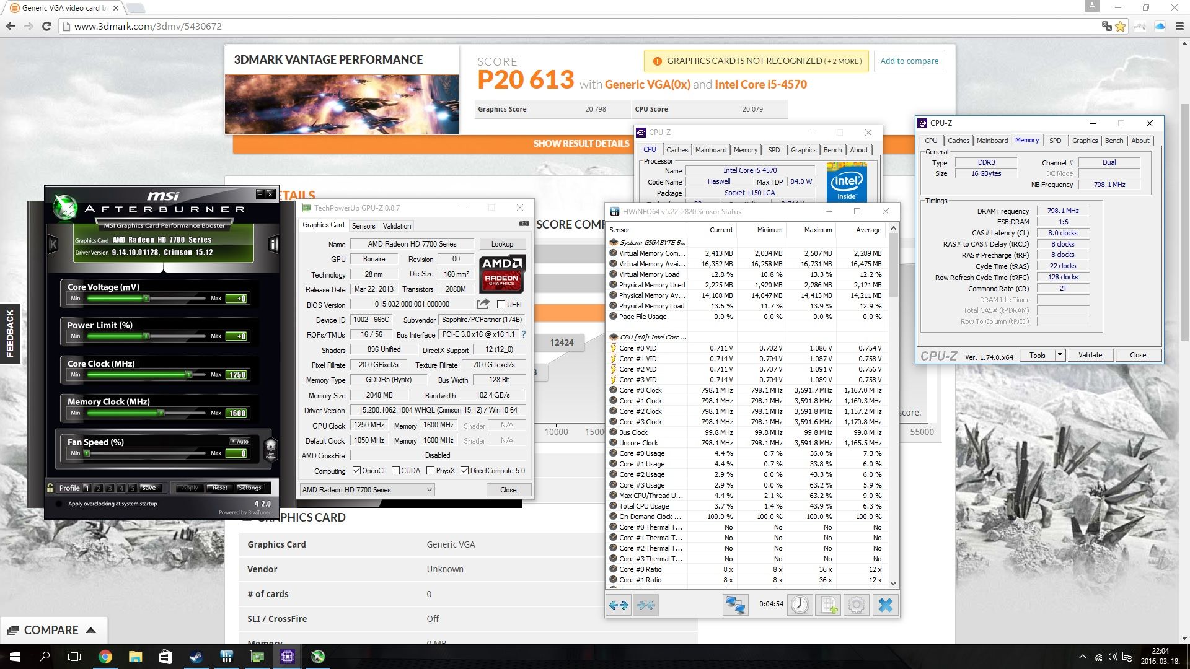The width and height of the screenshot is (1190, 669).
Task: Open the GPU selection dropdown in GPU-Z
Action: pyautogui.click(x=367, y=489)
